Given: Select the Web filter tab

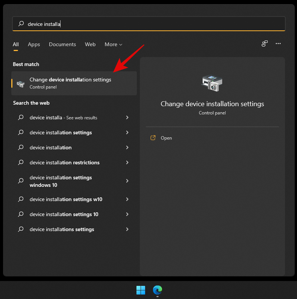Looking at the screenshot, I should click(x=90, y=44).
